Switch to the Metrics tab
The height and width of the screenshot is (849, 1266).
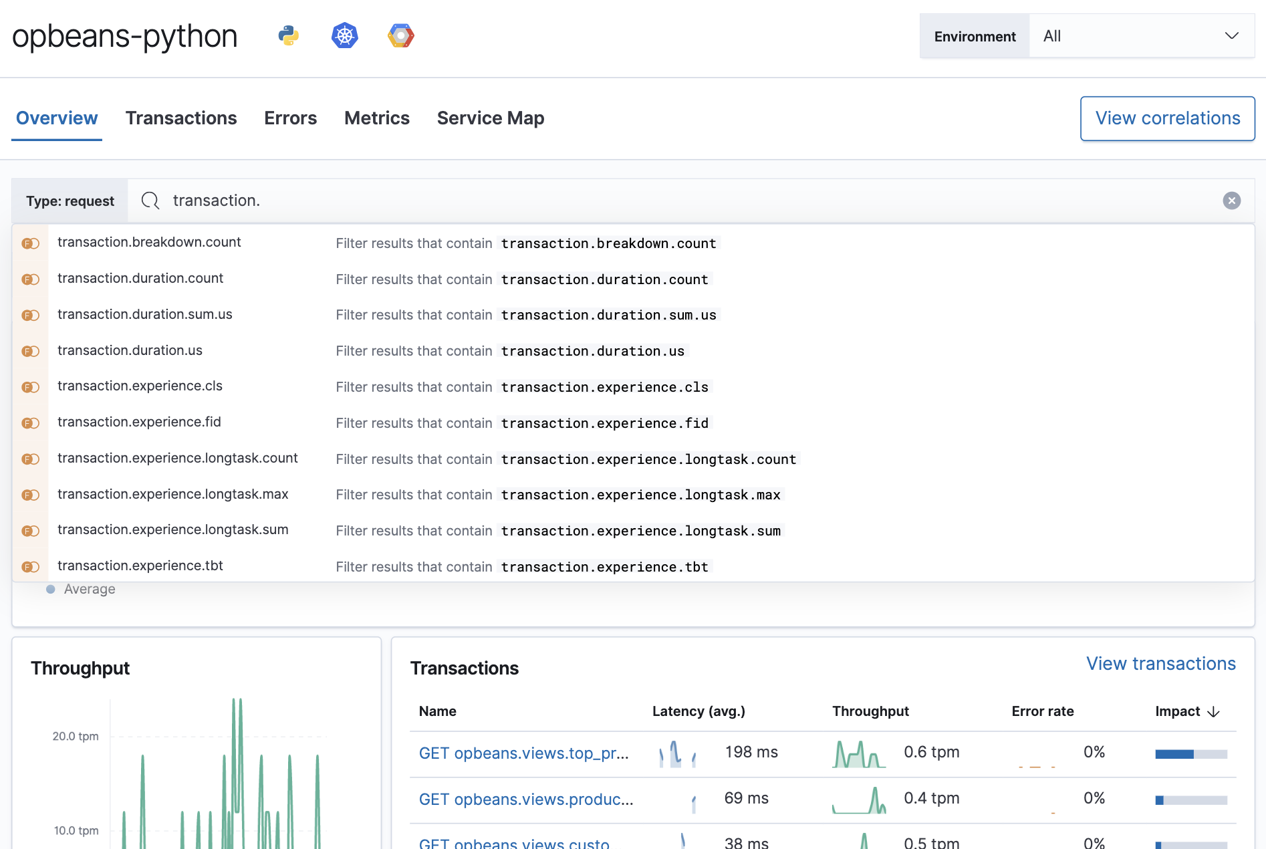pos(376,118)
